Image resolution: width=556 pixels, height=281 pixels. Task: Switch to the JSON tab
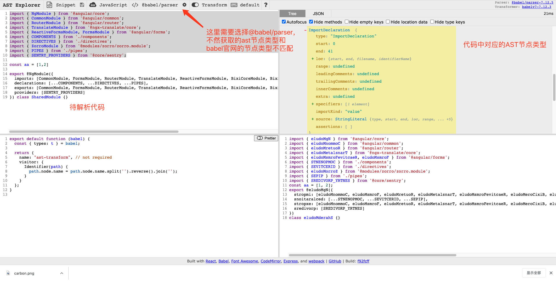[318, 14]
